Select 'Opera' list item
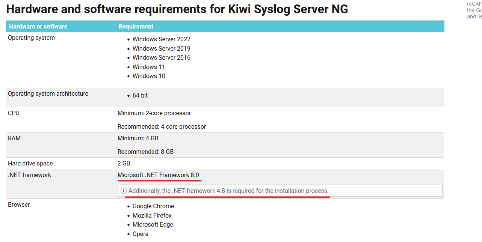 coord(141,234)
